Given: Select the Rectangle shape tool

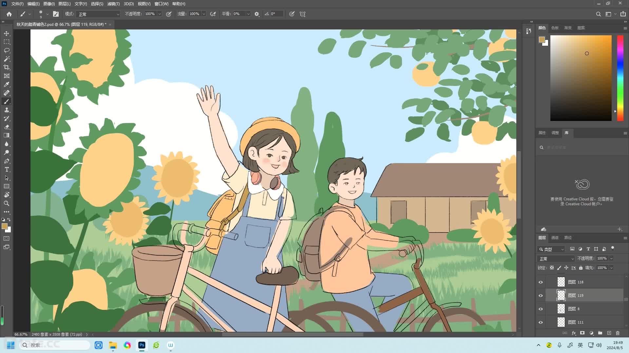Looking at the screenshot, I should point(7,186).
